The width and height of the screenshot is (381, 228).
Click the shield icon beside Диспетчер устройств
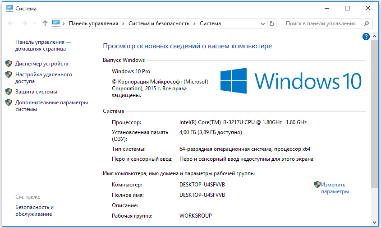pyautogui.click(x=8, y=64)
